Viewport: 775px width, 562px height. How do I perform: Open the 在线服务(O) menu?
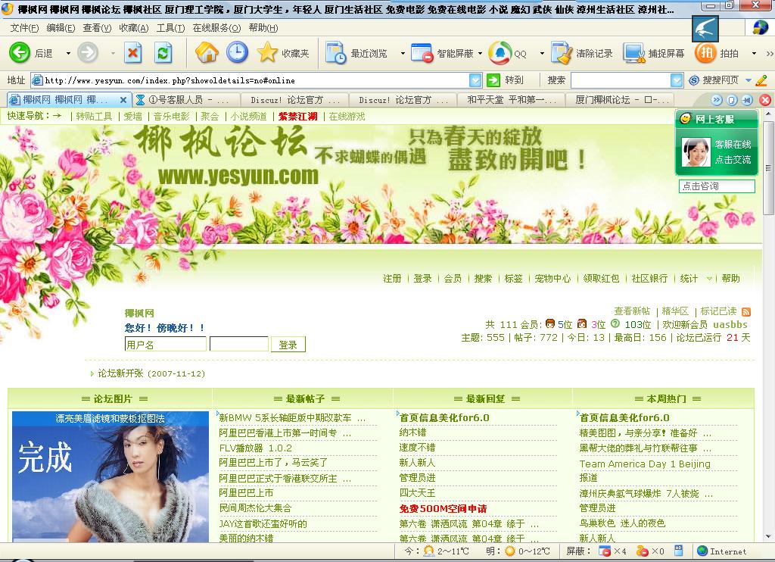pyautogui.click(x=216, y=28)
